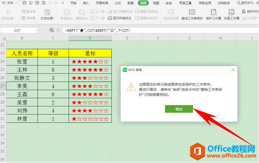Click the Print icon in quick access toolbar

37,3
